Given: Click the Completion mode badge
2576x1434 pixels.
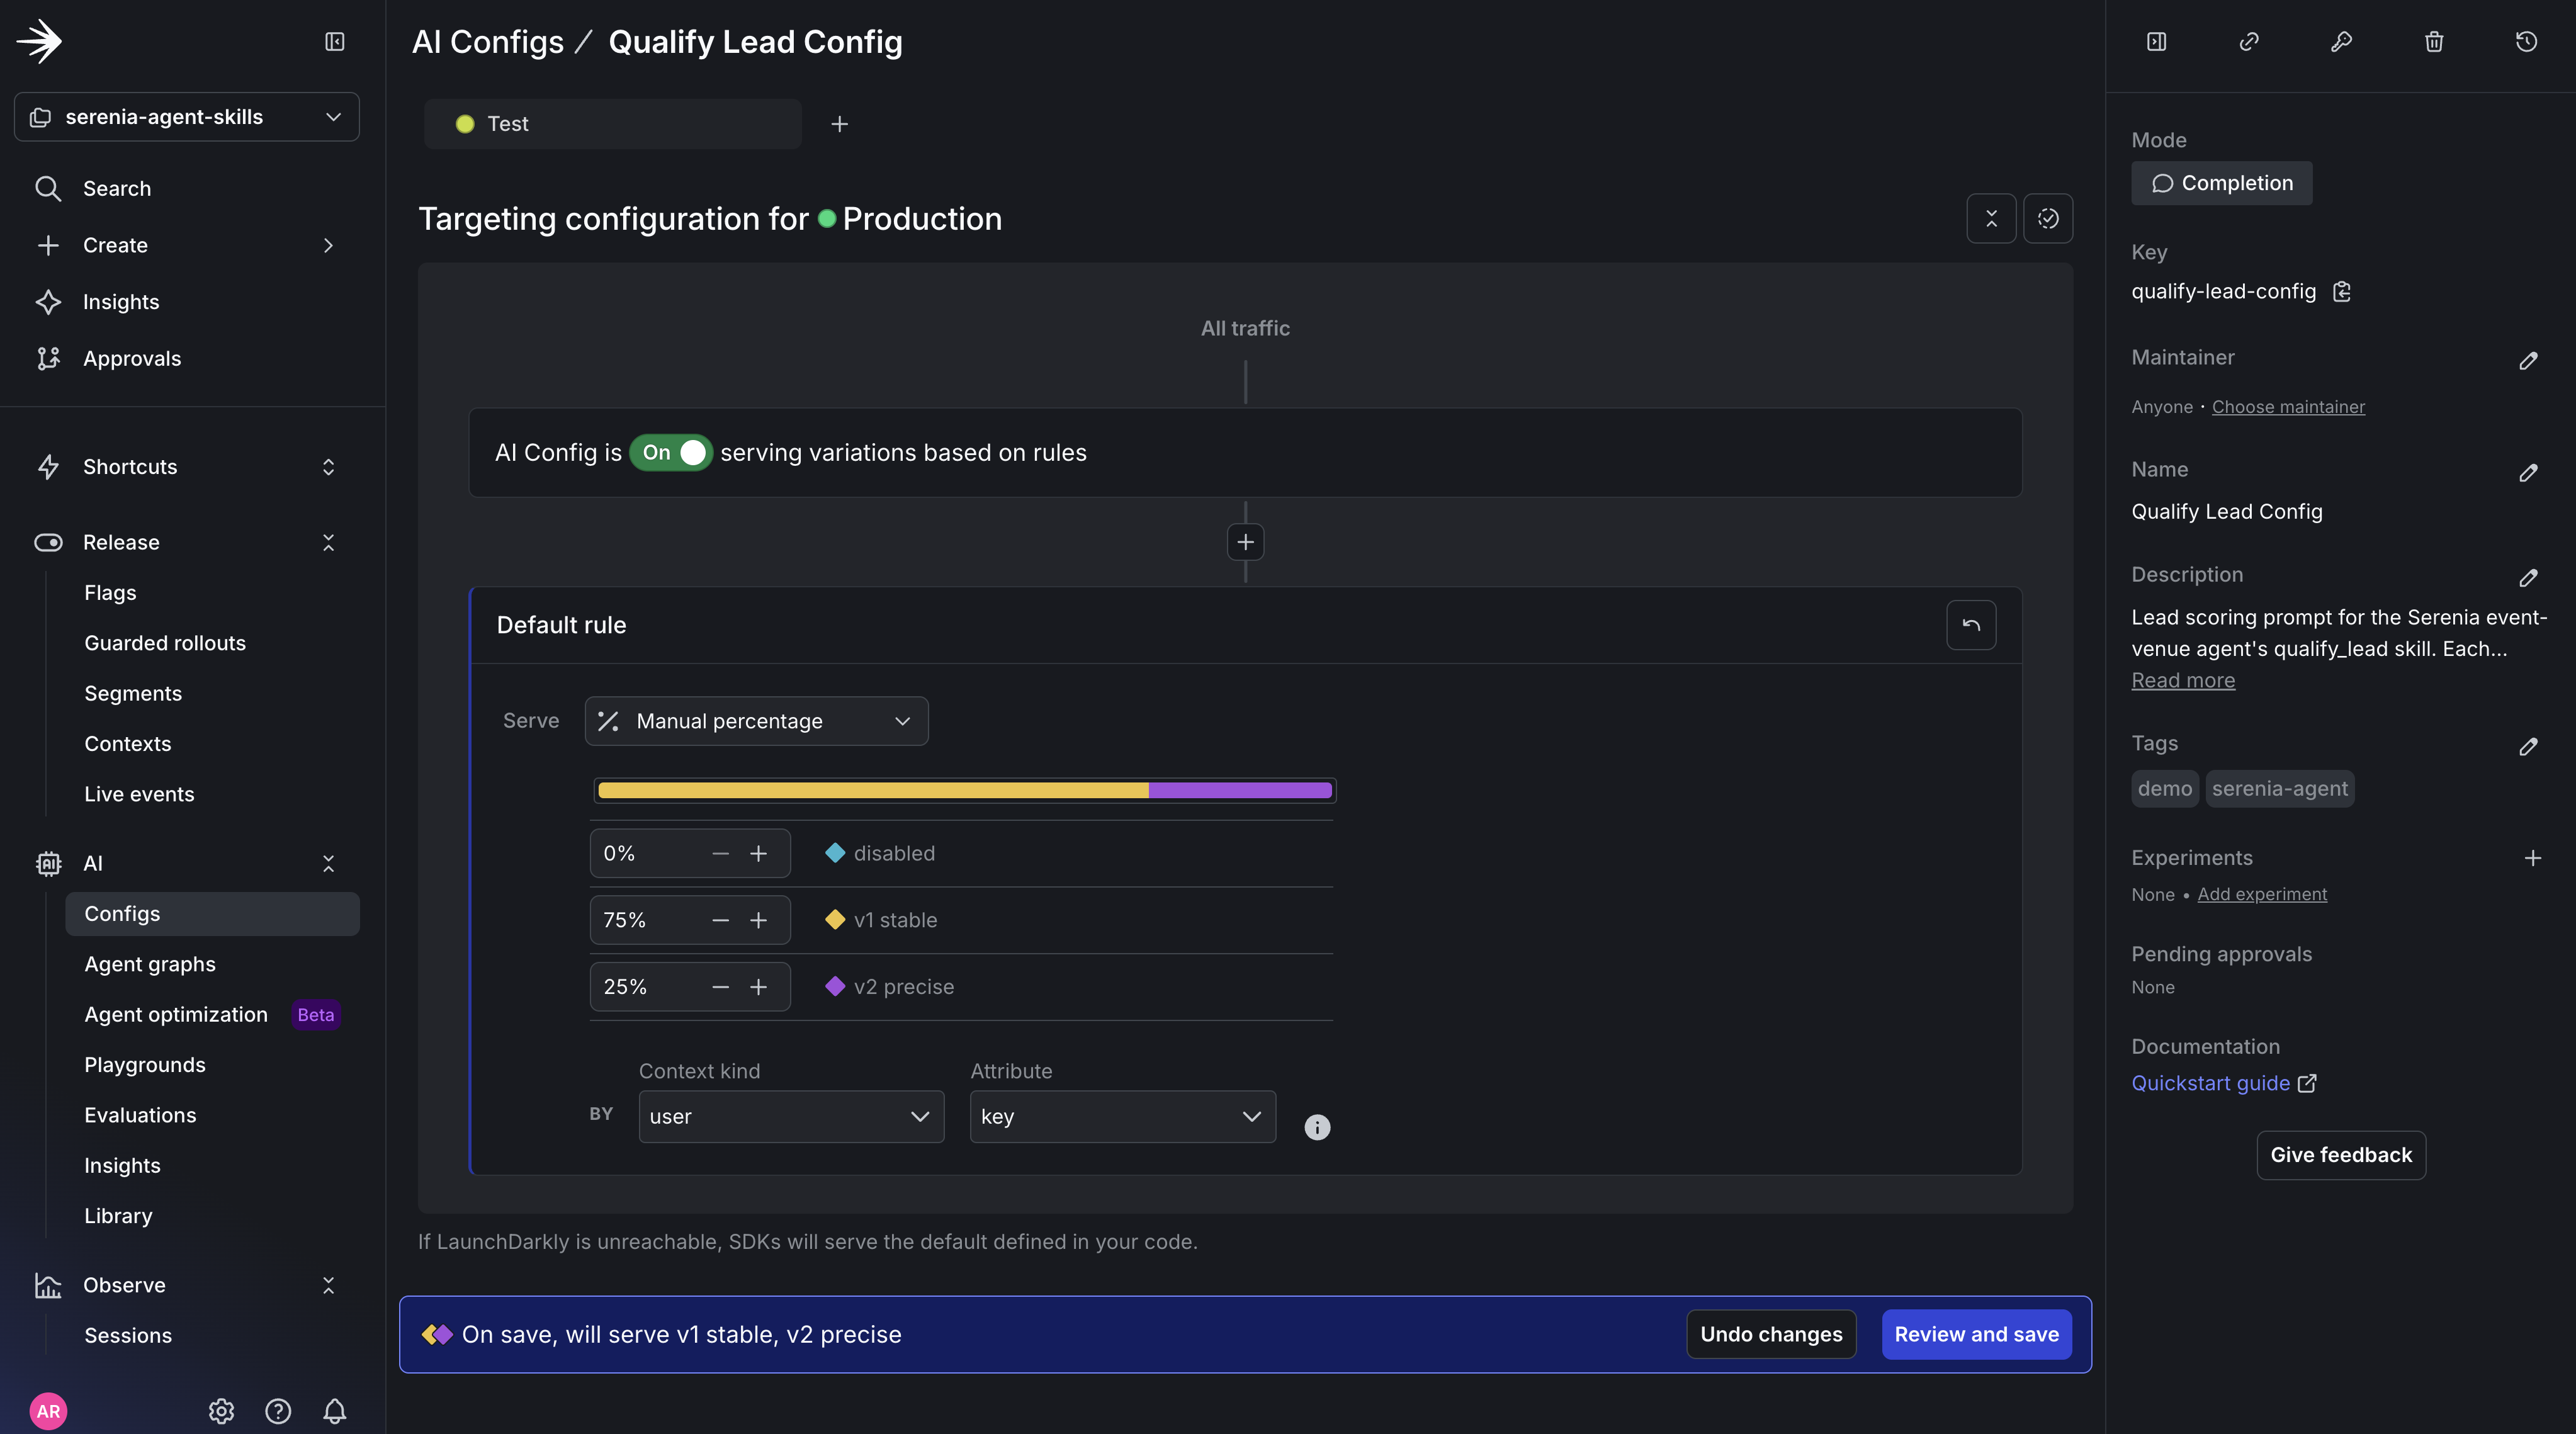Looking at the screenshot, I should pos(2221,183).
